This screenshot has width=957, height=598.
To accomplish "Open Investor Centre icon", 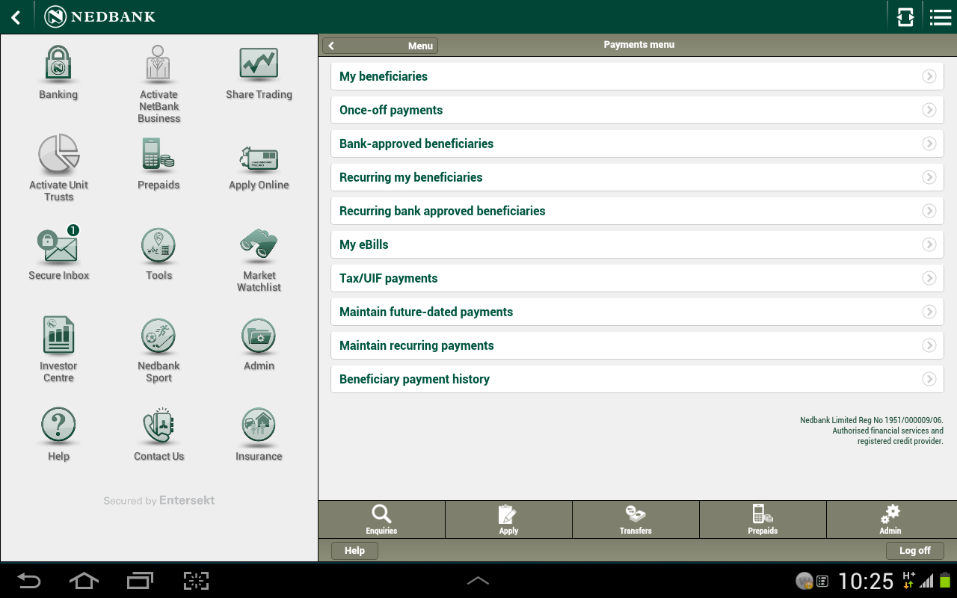I will point(58,336).
